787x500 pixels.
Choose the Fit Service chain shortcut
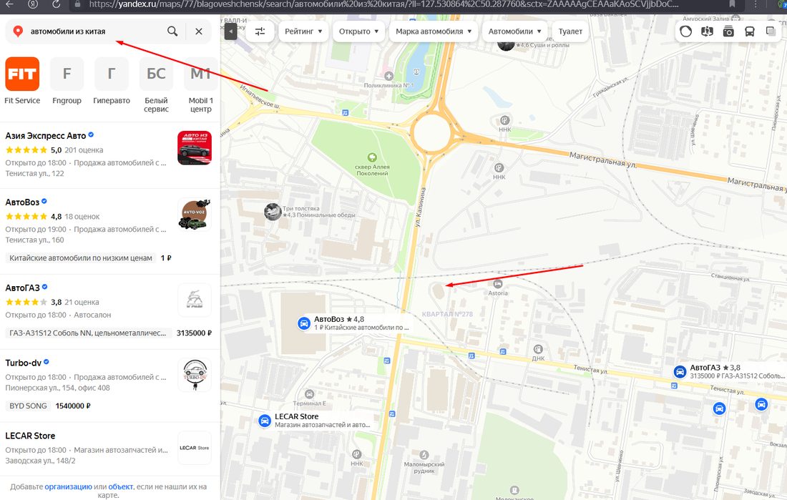pos(22,81)
